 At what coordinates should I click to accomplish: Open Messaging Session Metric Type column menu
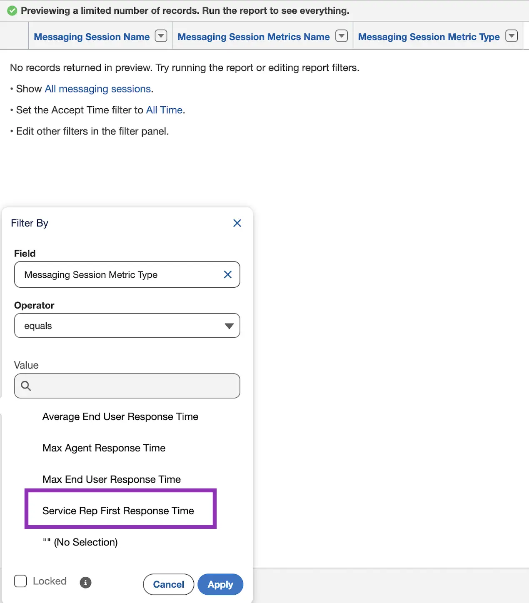(x=511, y=36)
